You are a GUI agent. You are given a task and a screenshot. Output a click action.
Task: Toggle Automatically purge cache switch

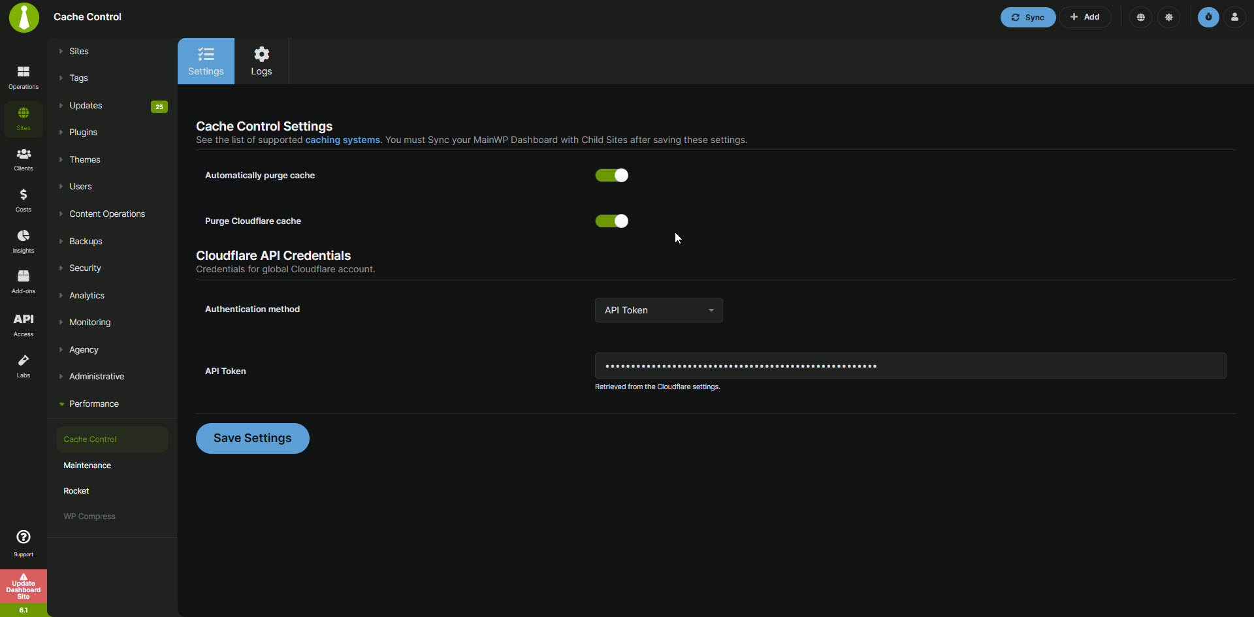tap(611, 175)
